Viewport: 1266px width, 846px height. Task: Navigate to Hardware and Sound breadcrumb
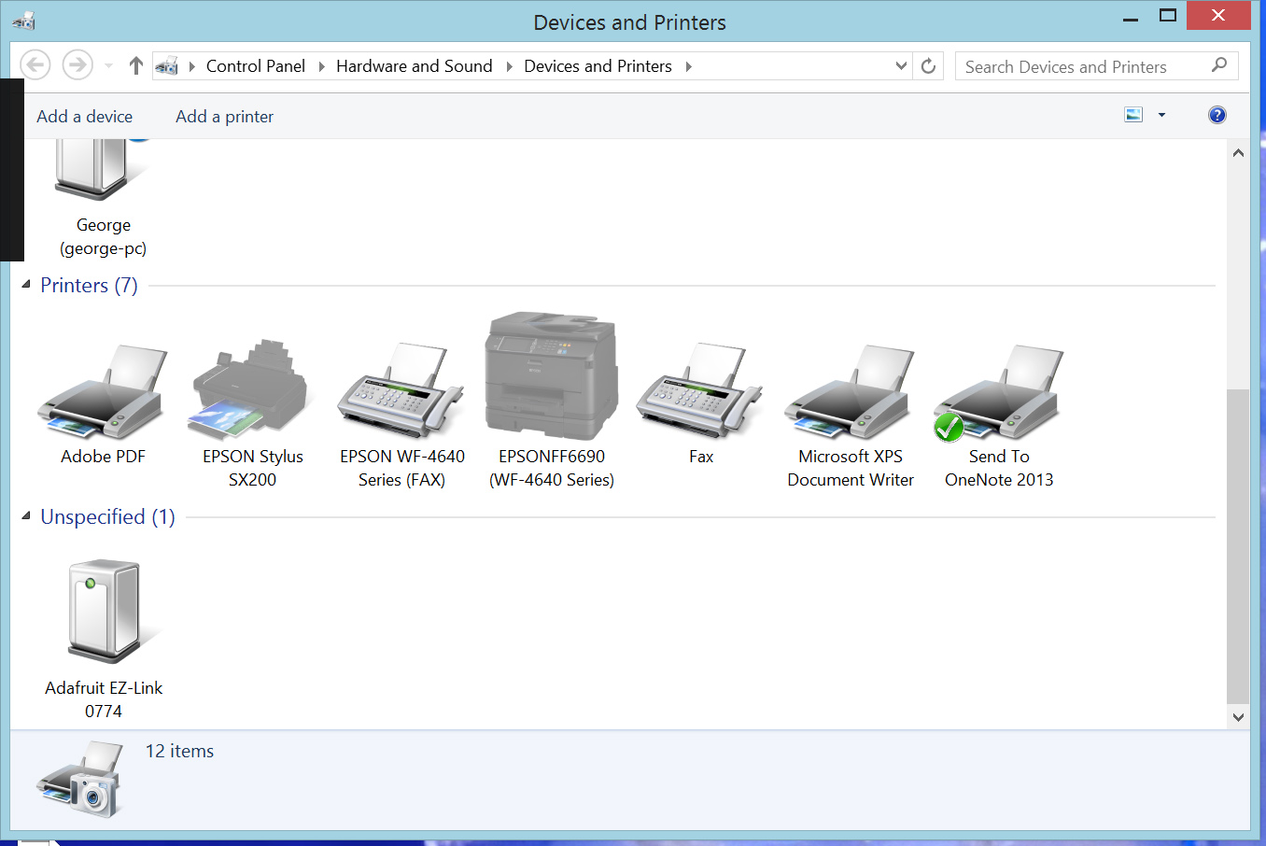click(415, 66)
